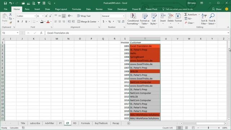Open the Fill Color bucket swatch
Viewport: 231px width, 130px height.
click(42, 22)
